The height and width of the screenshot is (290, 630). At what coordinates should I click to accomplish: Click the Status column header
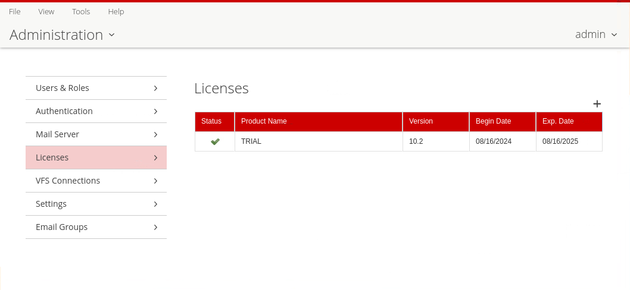click(211, 121)
